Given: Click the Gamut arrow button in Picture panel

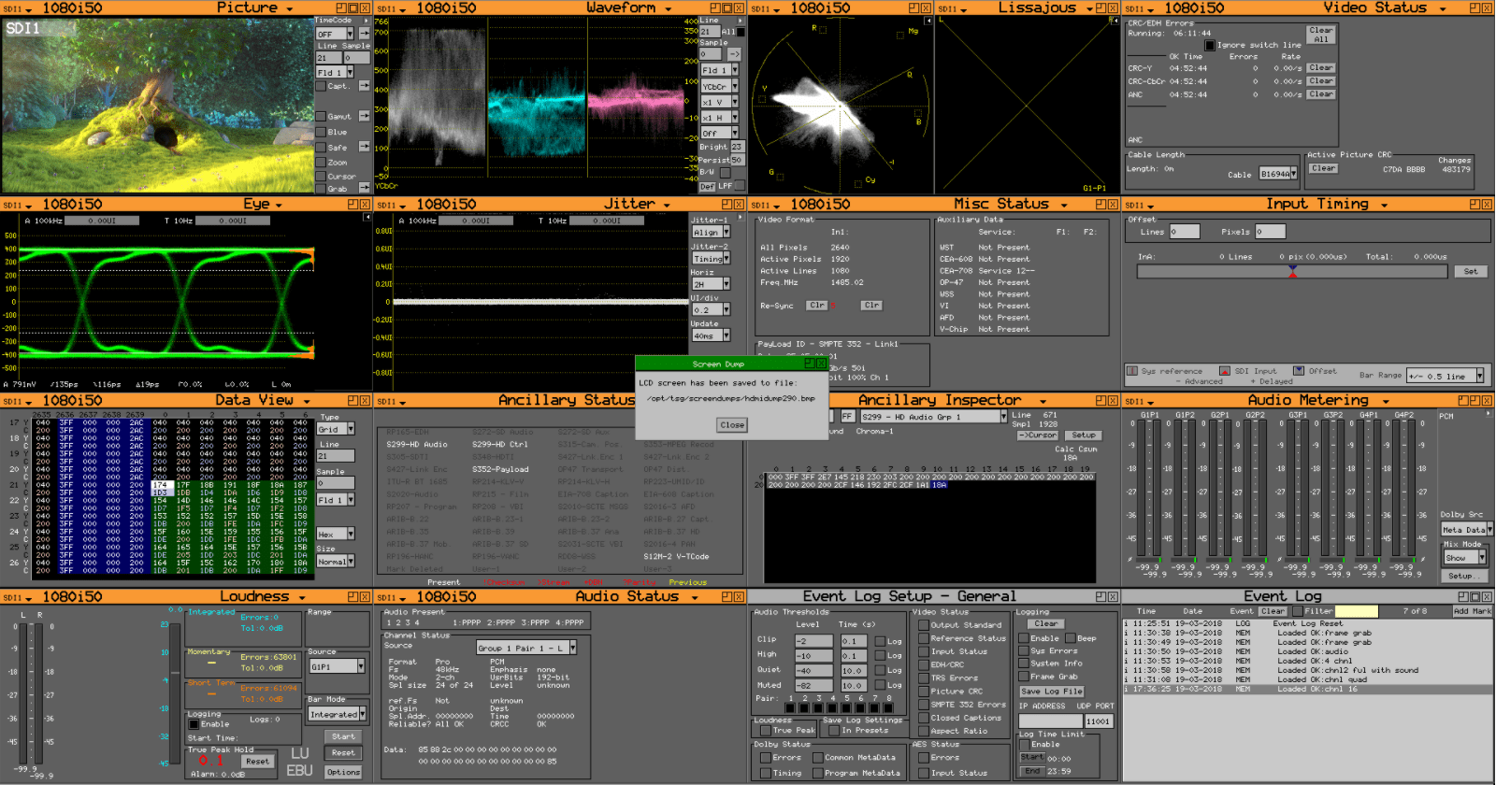Looking at the screenshot, I should (364, 116).
